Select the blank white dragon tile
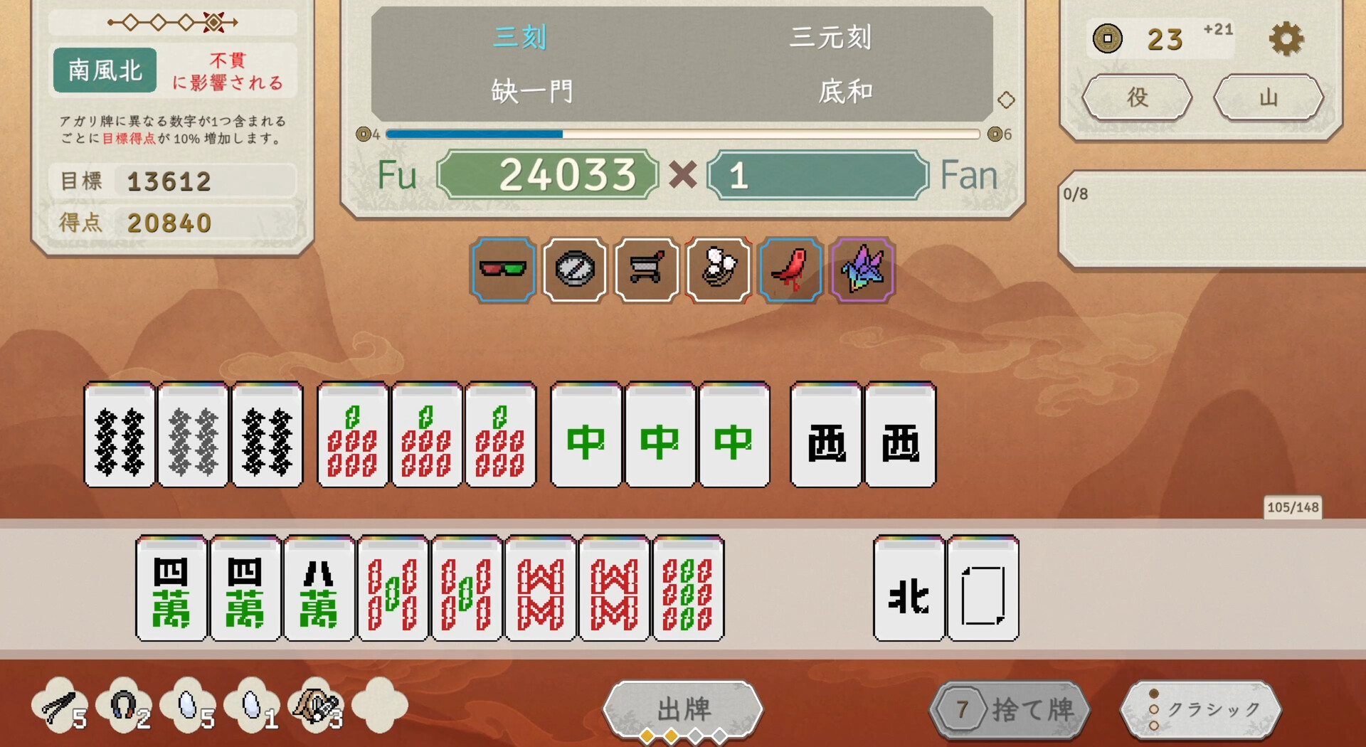Viewport: 1366px width, 747px height. click(x=983, y=589)
